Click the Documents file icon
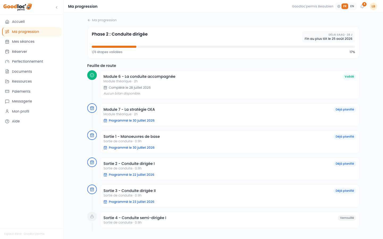Image resolution: width=383 pixels, height=239 pixels. tap(7, 71)
